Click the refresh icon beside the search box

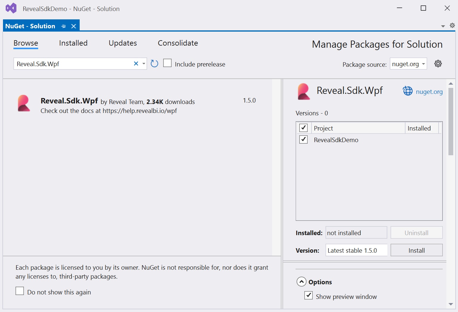[x=154, y=63]
